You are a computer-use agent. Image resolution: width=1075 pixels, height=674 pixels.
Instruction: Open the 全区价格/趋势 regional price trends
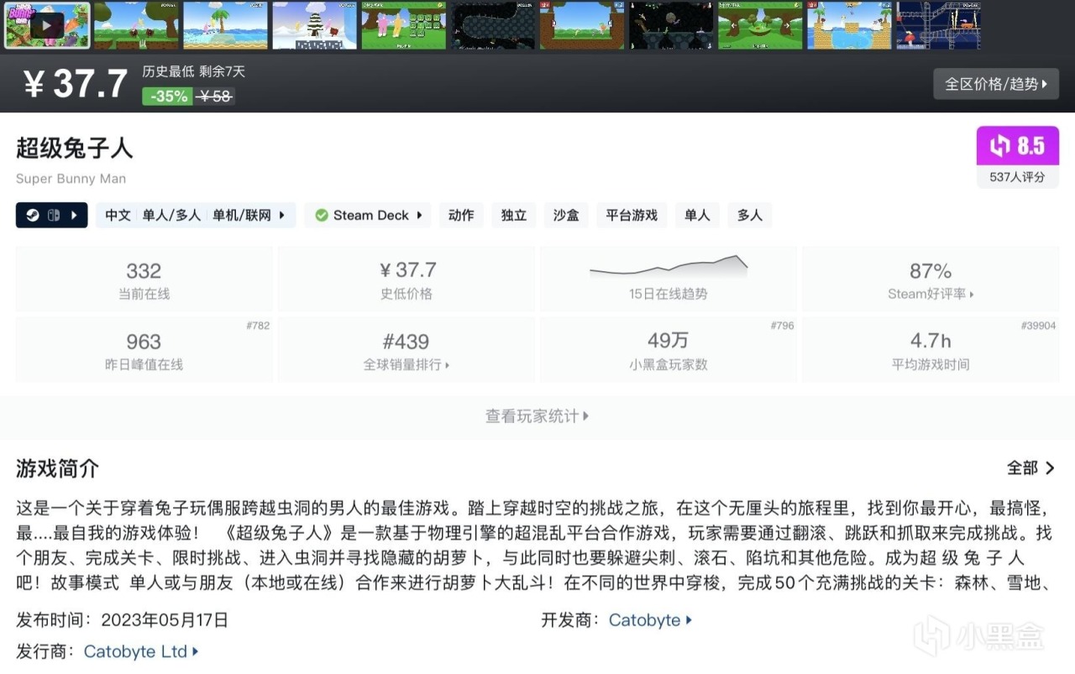[x=996, y=84]
